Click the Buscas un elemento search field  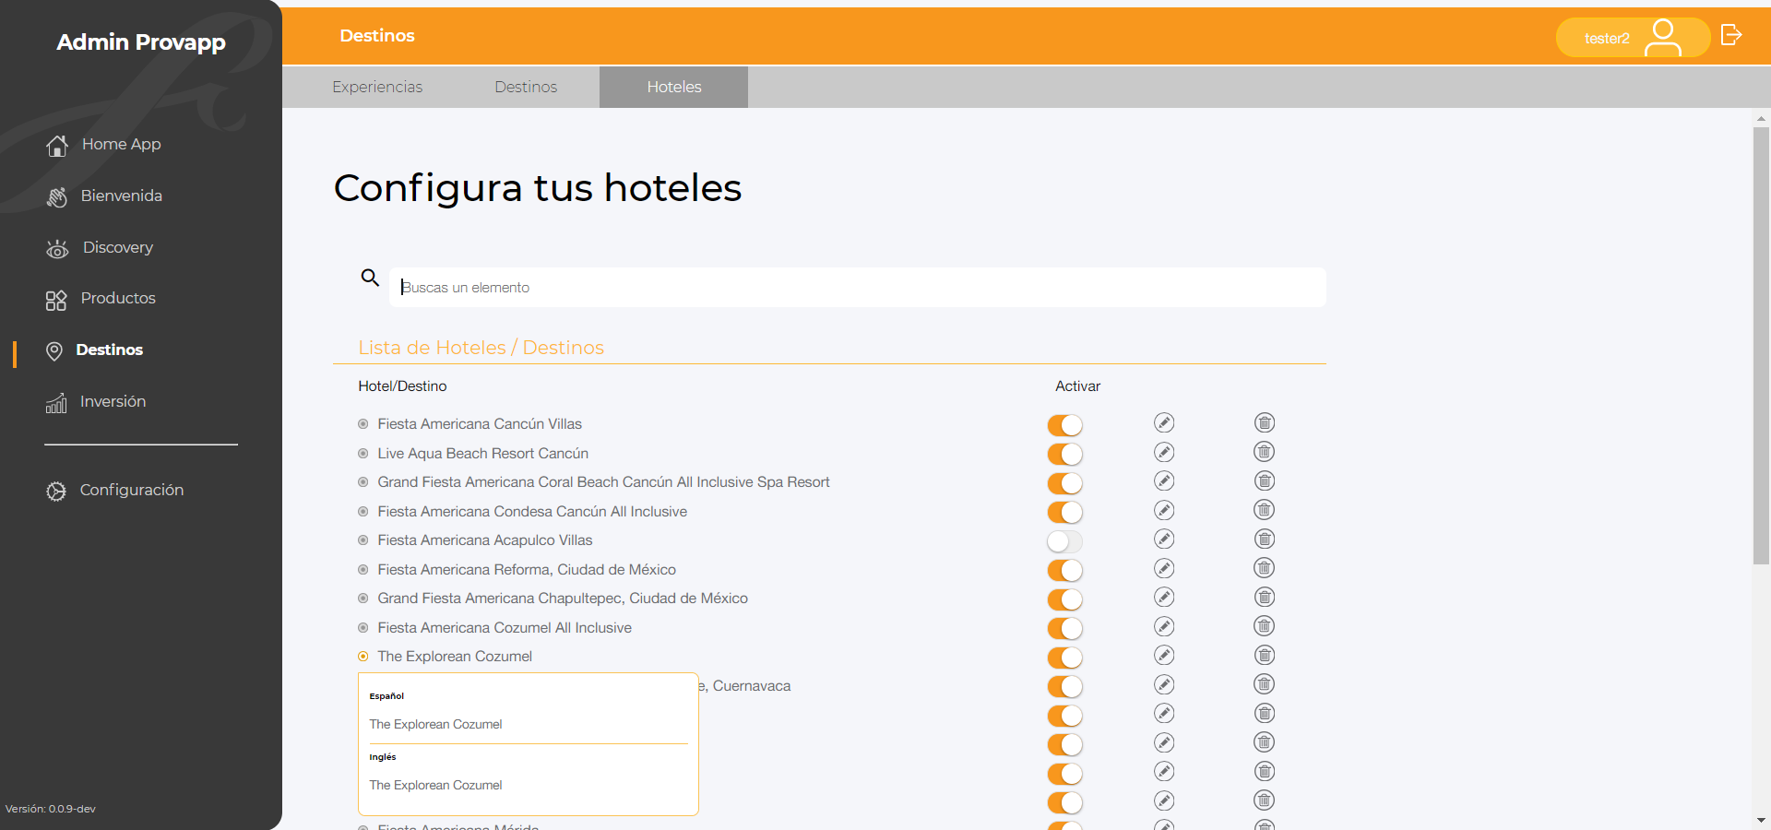858,288
